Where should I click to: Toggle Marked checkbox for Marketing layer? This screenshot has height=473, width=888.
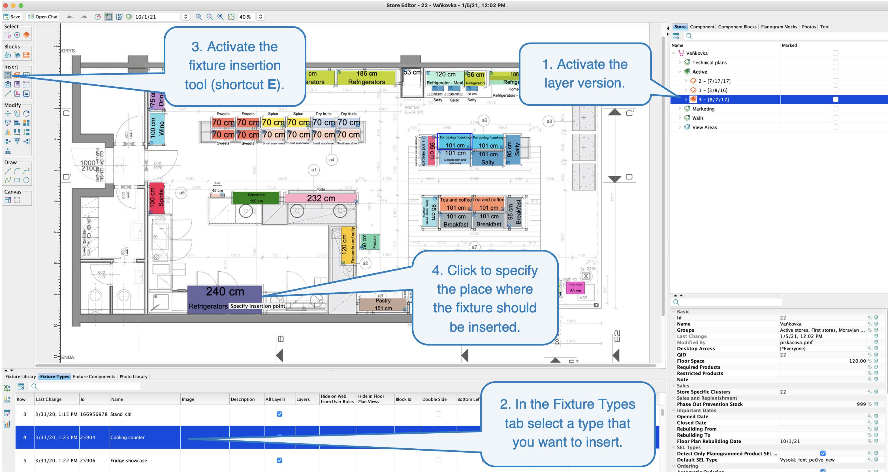pos(835,108)
